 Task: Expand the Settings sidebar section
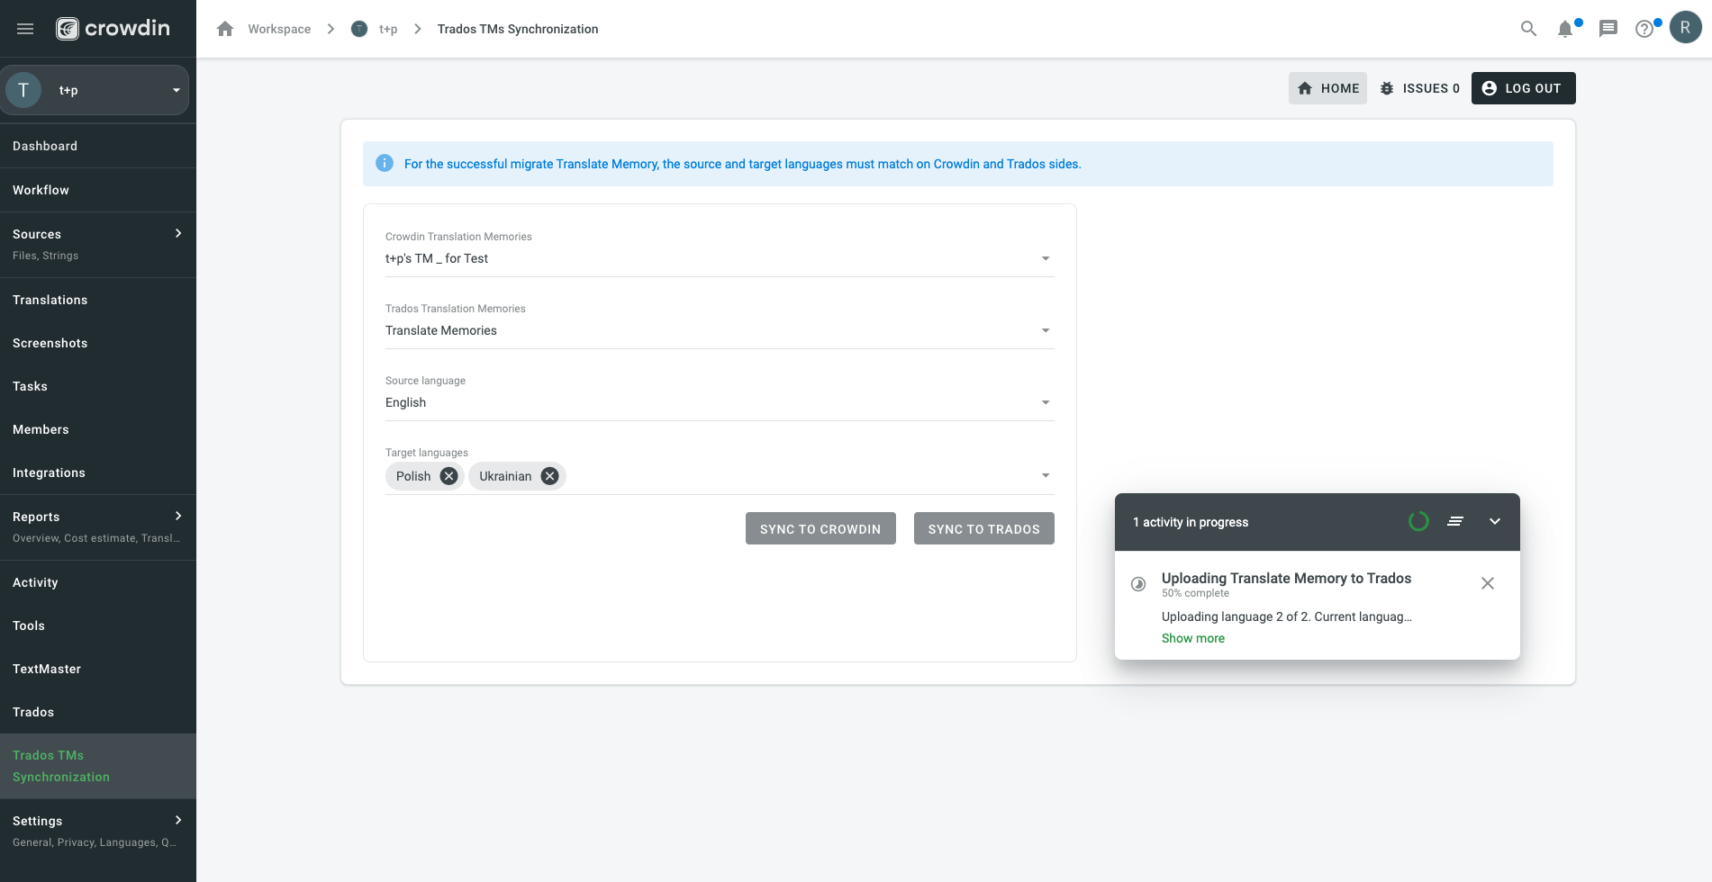[x=178, y=821]
